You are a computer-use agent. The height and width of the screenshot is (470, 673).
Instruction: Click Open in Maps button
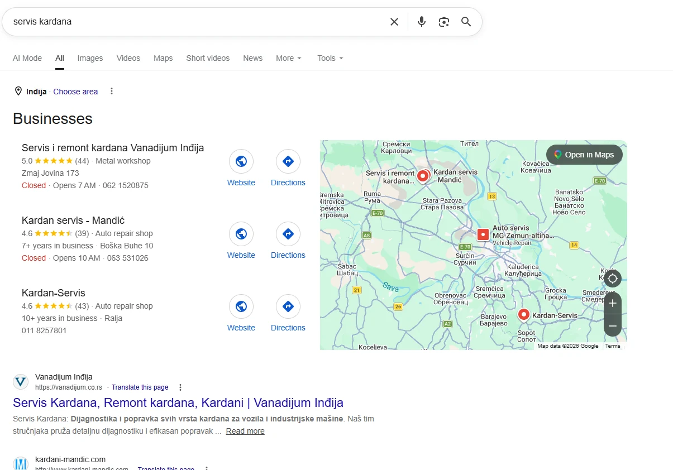(584, 155)
